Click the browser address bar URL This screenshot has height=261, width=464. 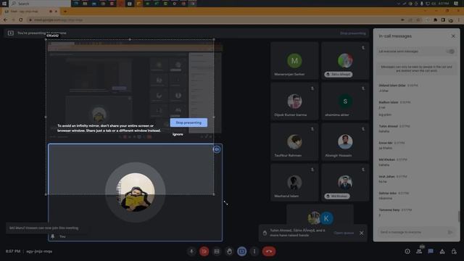pyautogui.click(x=58, y=20)
